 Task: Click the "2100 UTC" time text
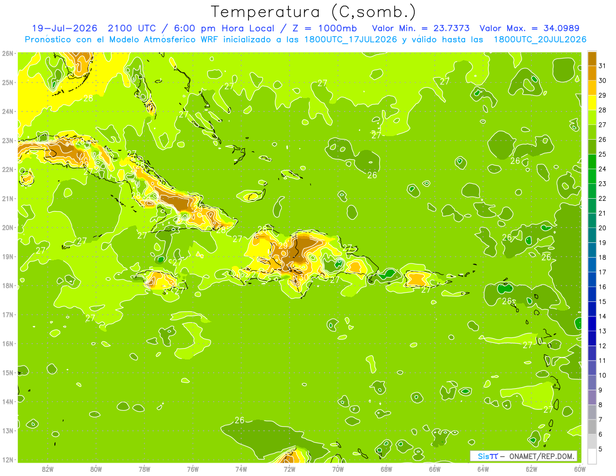point(131,28)
